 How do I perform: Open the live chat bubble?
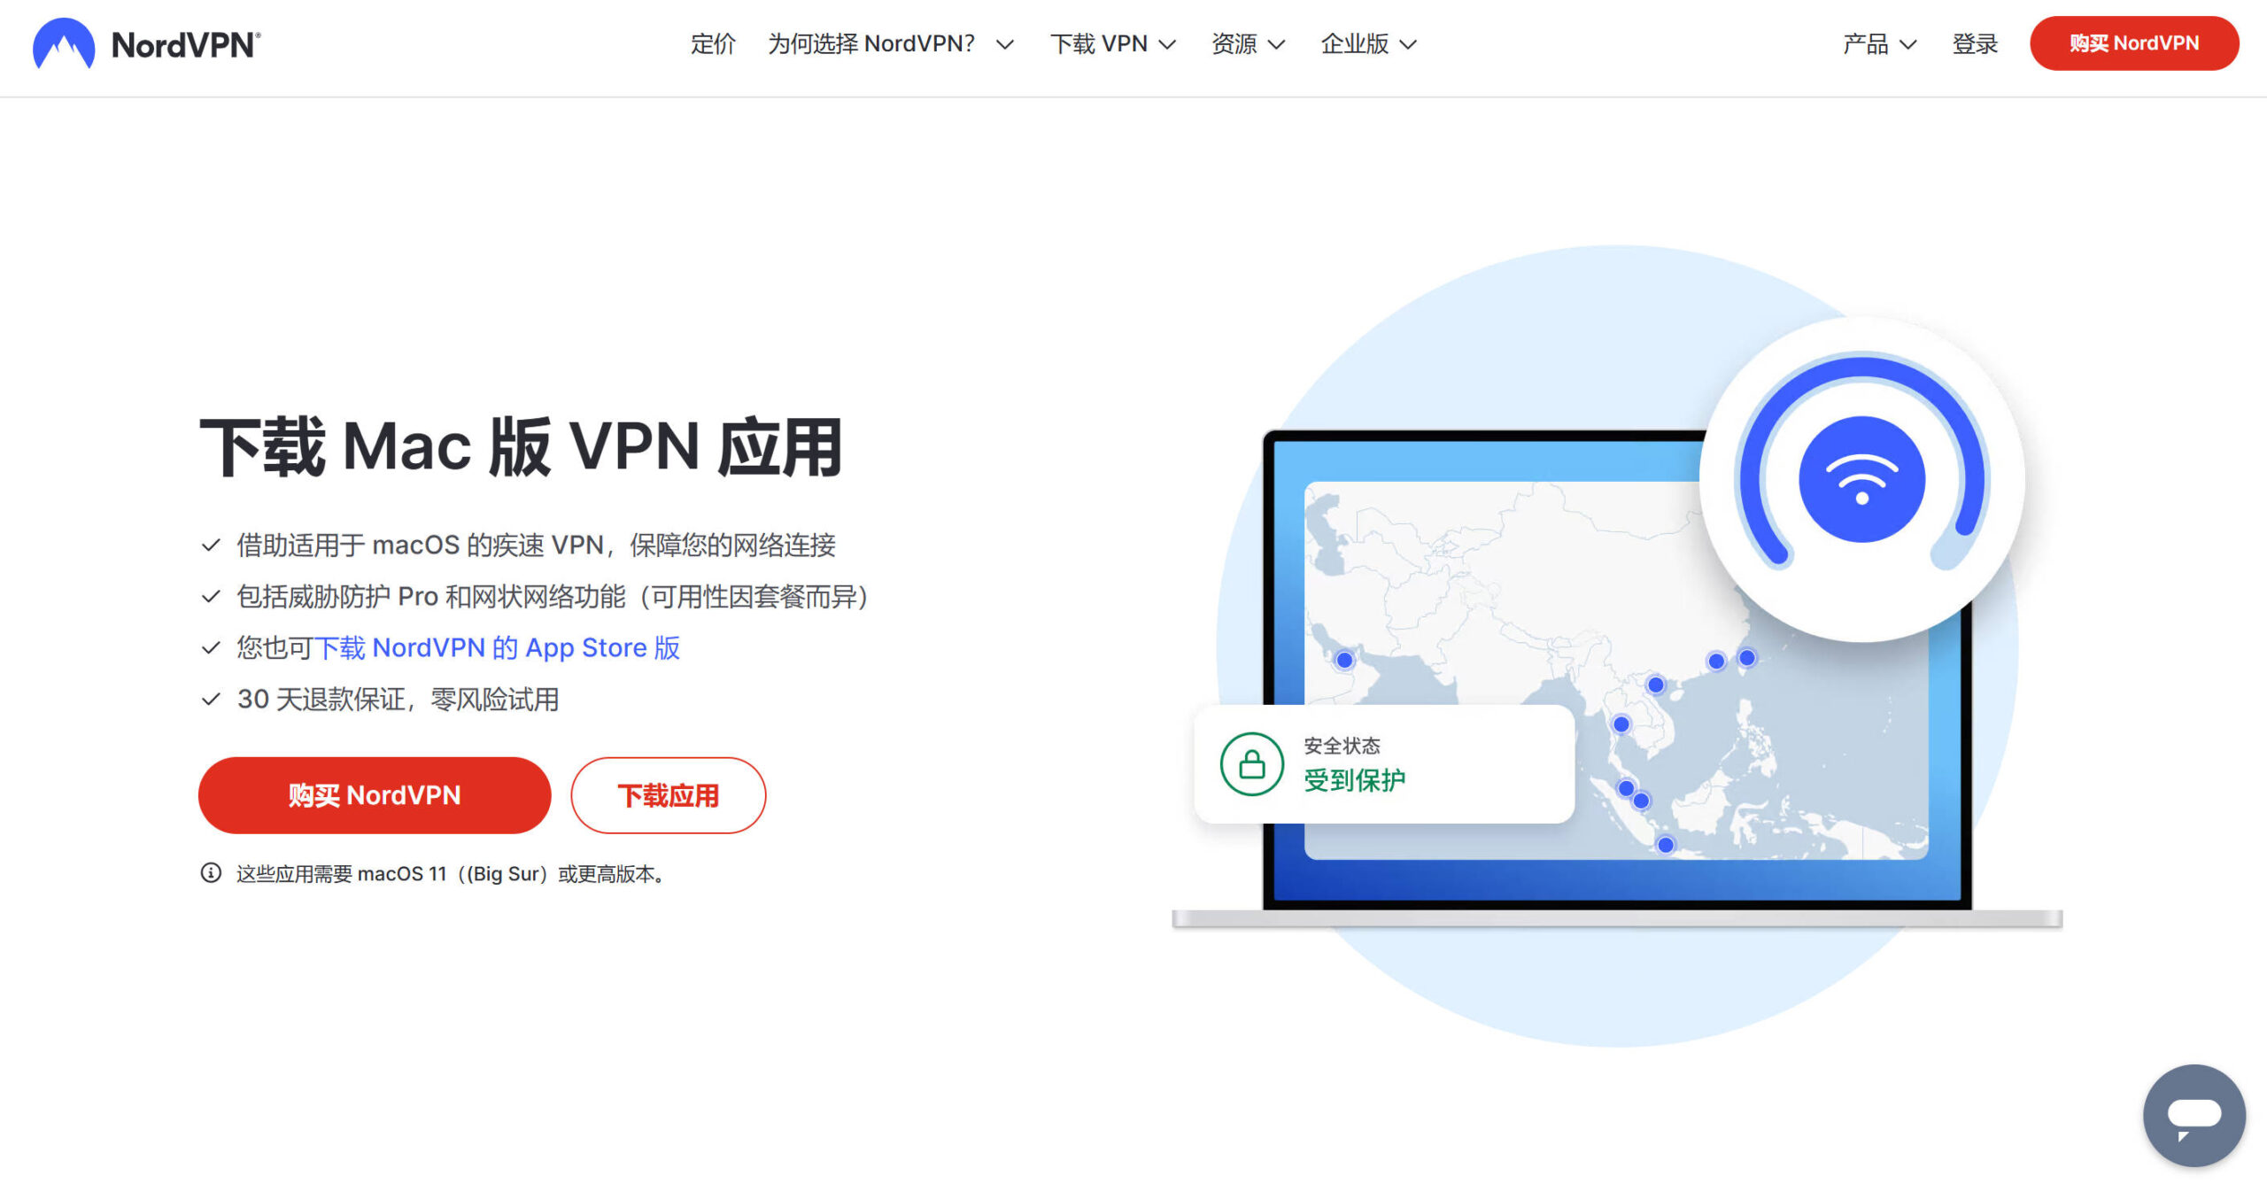pos(2193,1115)
